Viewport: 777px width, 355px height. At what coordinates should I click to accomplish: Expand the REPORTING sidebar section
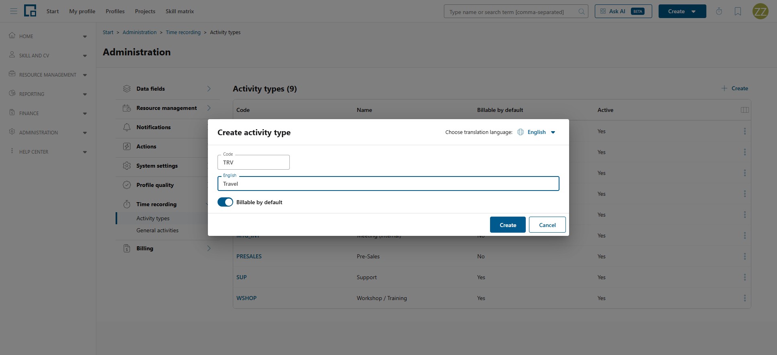click(x=48, y=94)
